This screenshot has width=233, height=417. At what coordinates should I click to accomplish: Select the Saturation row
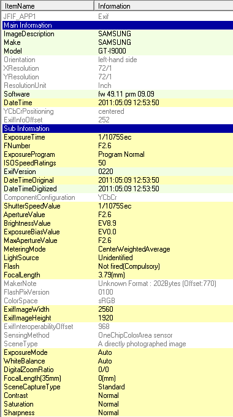pos(118,404)
